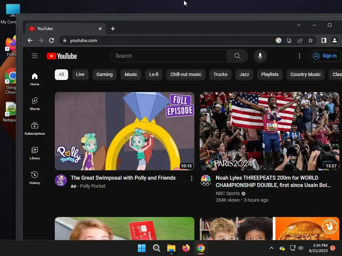This screenshot has width=342, height=256.
Task: Click the Google icon in address bar
Action: tap(278, 40)
